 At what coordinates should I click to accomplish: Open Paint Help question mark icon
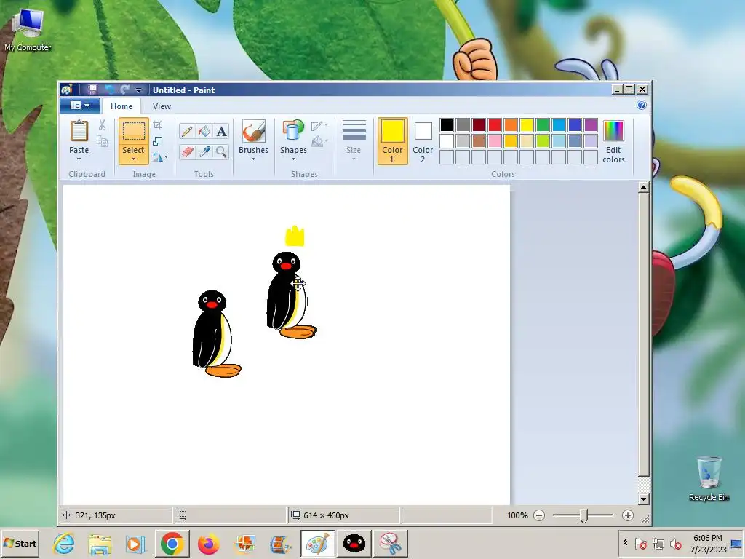point(642,105)
